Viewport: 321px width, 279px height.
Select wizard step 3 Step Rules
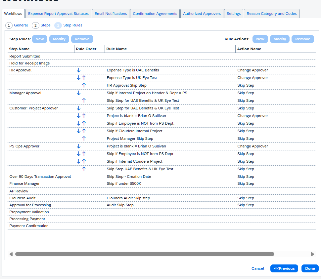(69, 25)
